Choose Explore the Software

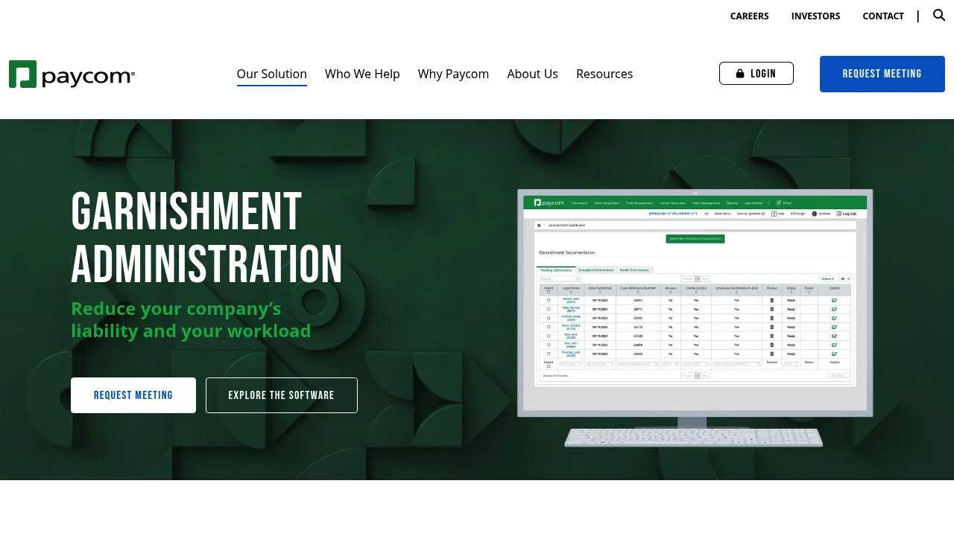(x=282, y=395)
